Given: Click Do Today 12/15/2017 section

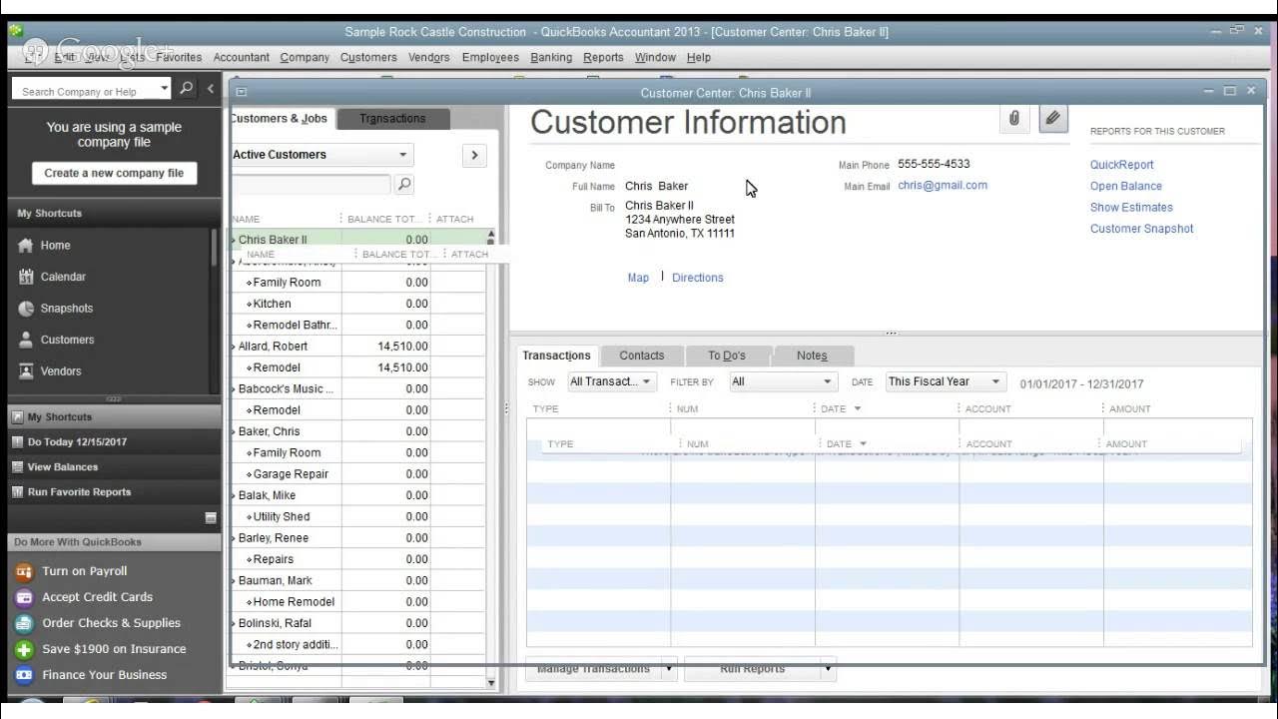Looking at the screenshot, I should [115, 441].
